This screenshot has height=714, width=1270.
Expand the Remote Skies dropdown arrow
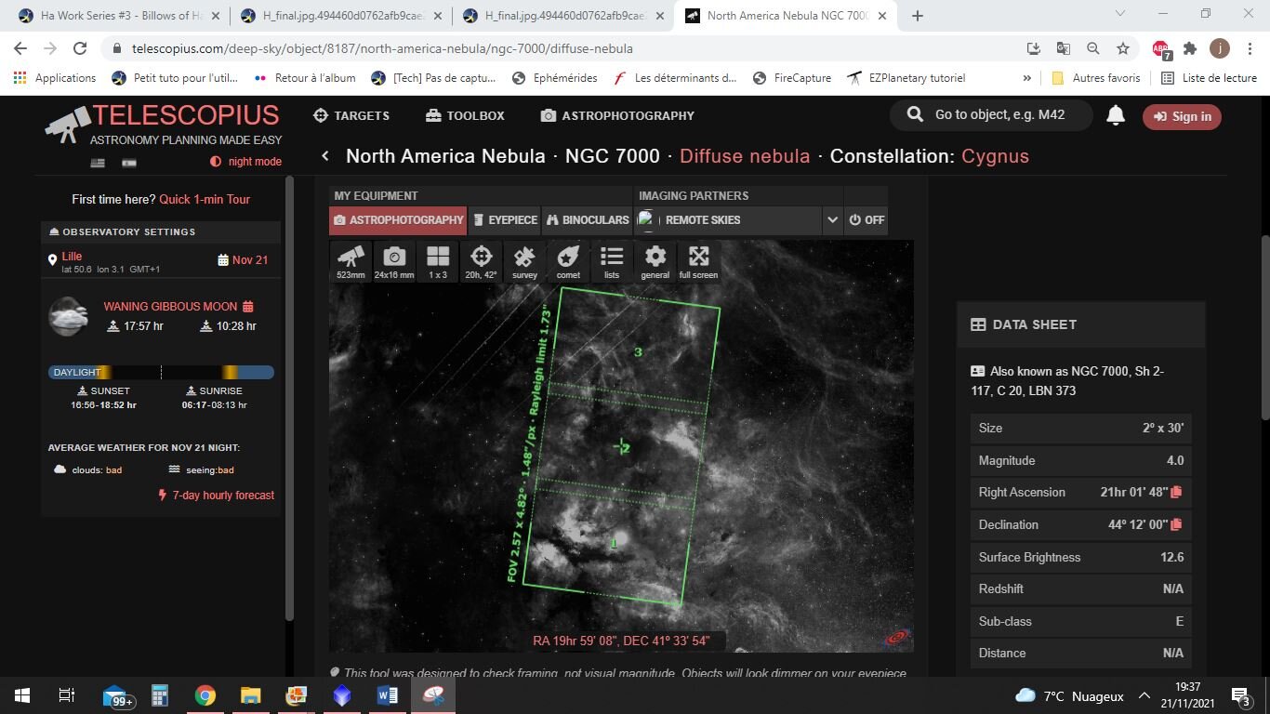[831, 220]
